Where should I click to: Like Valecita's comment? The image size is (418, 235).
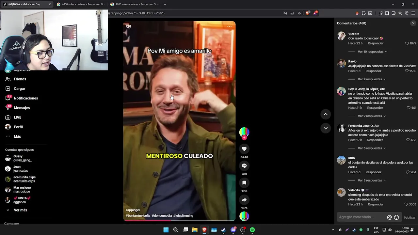(406, 204)
